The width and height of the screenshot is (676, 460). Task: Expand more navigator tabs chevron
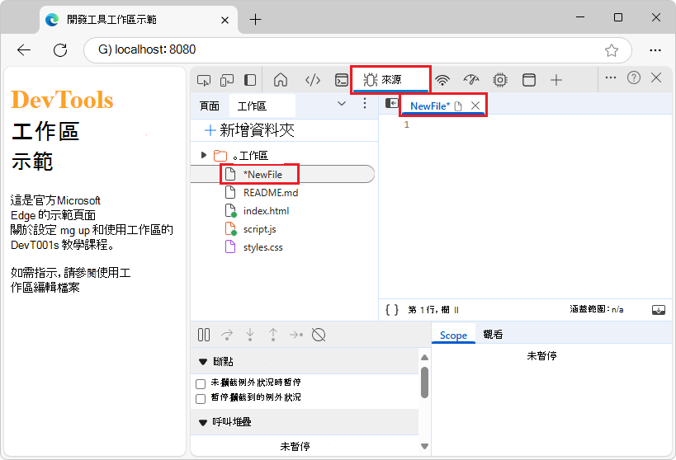pos(342,103)
